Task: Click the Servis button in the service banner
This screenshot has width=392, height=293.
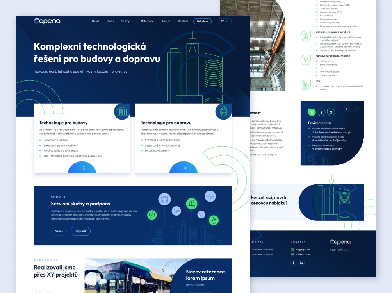Action: [59, 231]
